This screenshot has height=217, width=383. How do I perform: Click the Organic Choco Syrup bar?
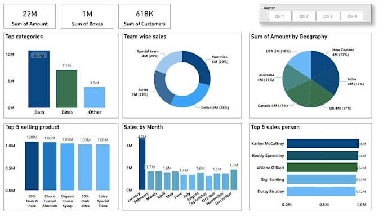coord(67,167)
